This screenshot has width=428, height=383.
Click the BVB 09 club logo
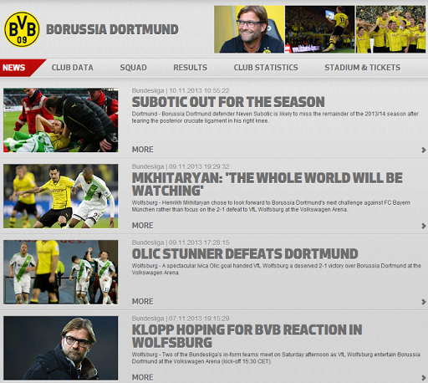[x=22, y=29]
